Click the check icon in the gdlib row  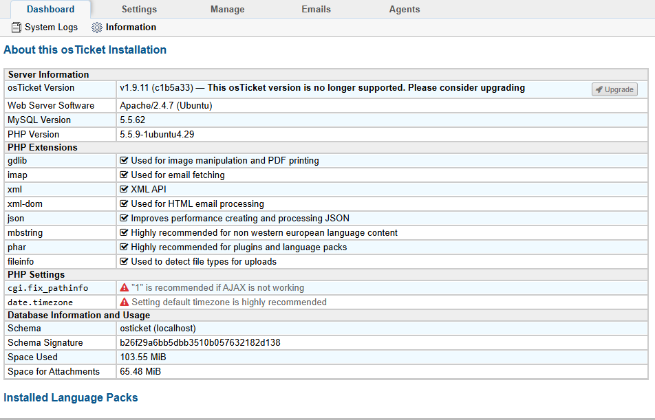(x=124, y=160)
